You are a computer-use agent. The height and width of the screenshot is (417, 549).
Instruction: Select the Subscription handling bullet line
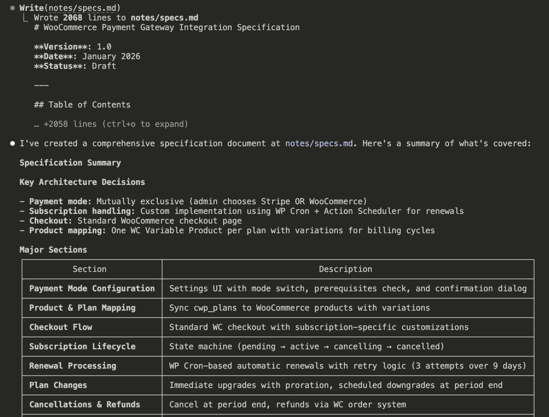pyautogui.click(x=242, y=211)
